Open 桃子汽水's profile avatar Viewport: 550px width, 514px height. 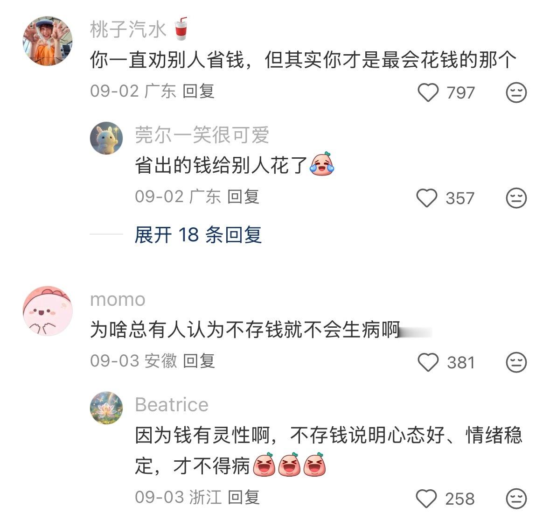(48, 41)
